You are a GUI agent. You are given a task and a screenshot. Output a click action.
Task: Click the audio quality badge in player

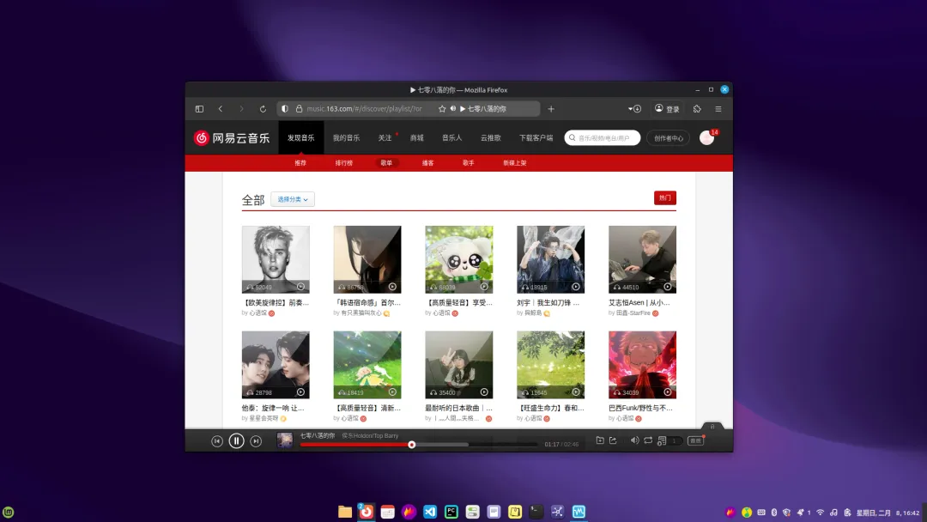[695, 440]
